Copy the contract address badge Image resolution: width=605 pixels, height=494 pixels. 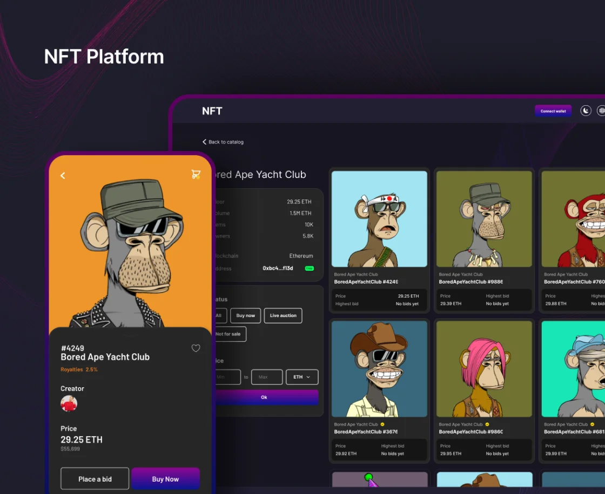pos(309,268)
